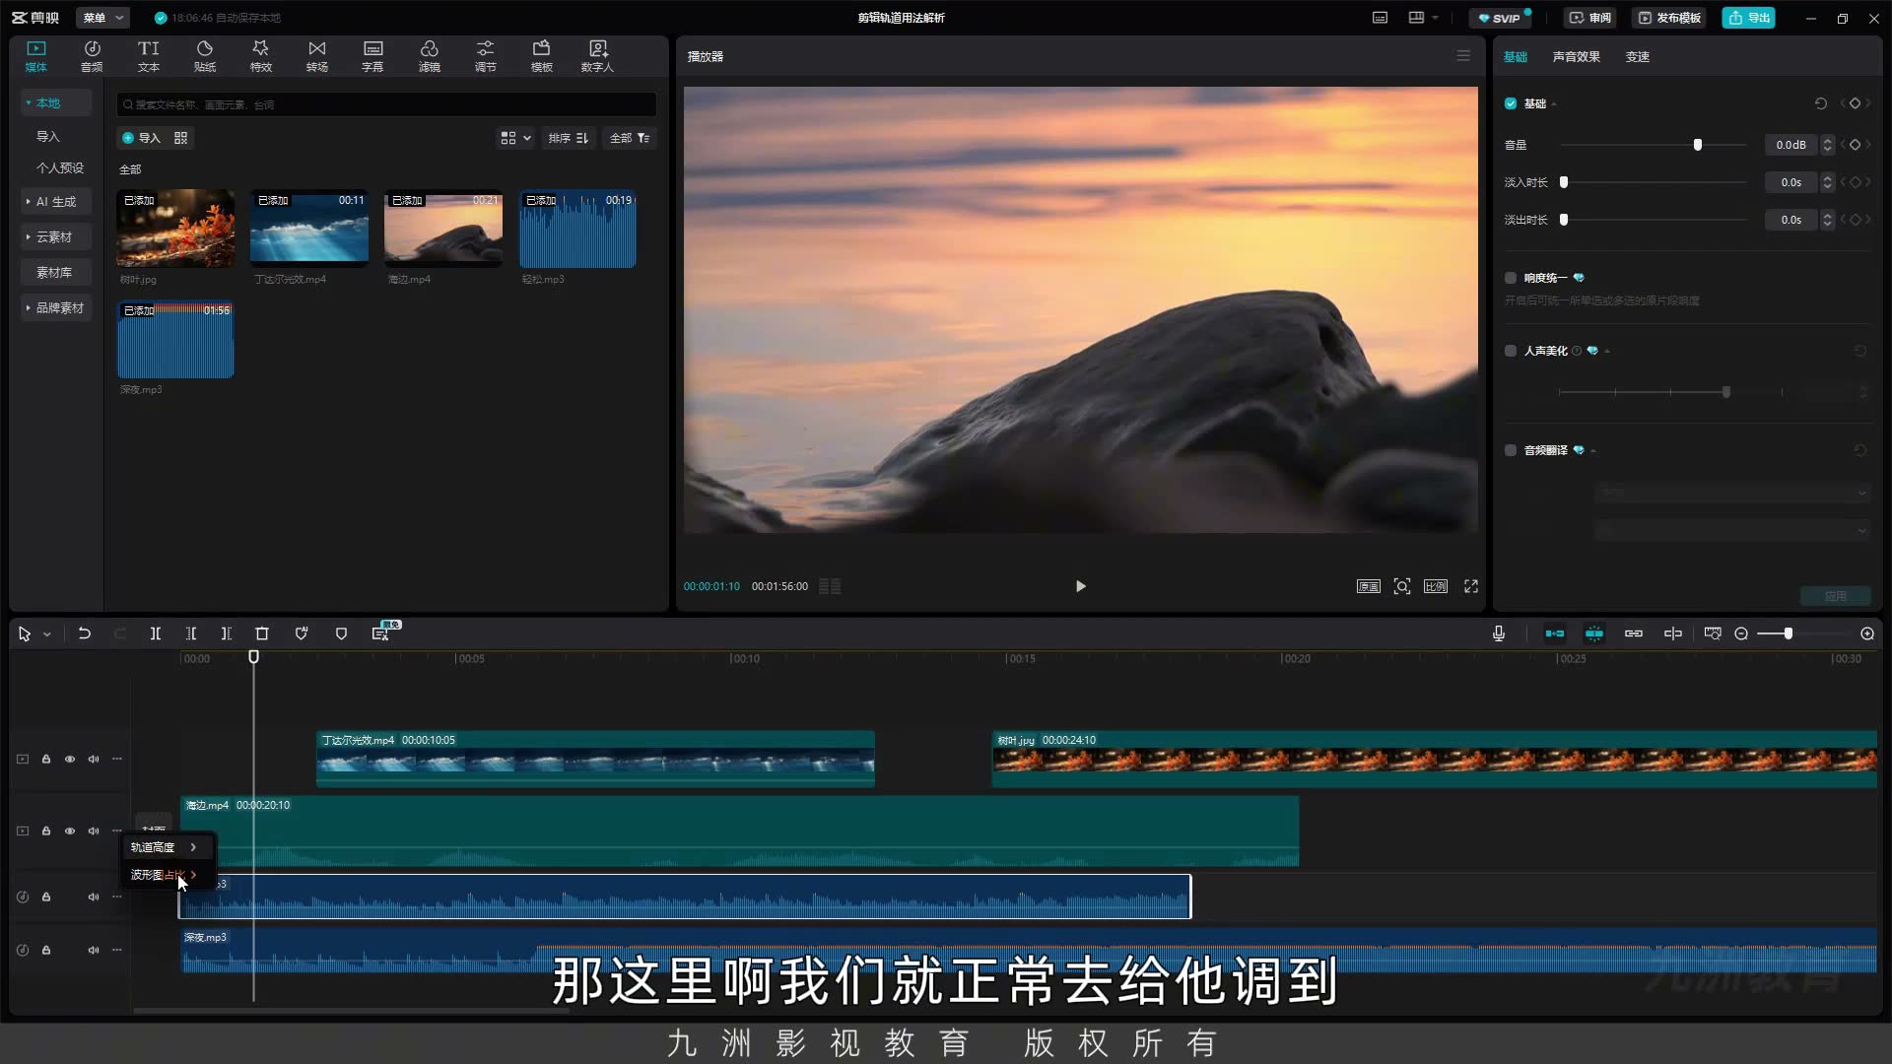This screenshot has width=1892, height=1064.
Task: Click the microphone record voiceover icon
Action: click(x=1499, y=633)
